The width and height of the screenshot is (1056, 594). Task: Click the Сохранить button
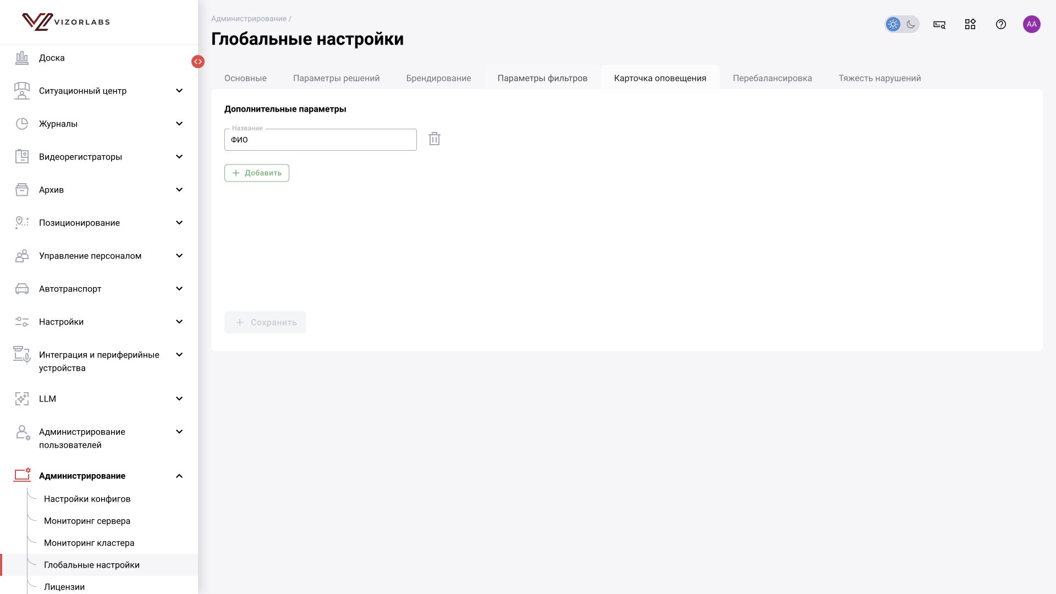pos(265,322)
